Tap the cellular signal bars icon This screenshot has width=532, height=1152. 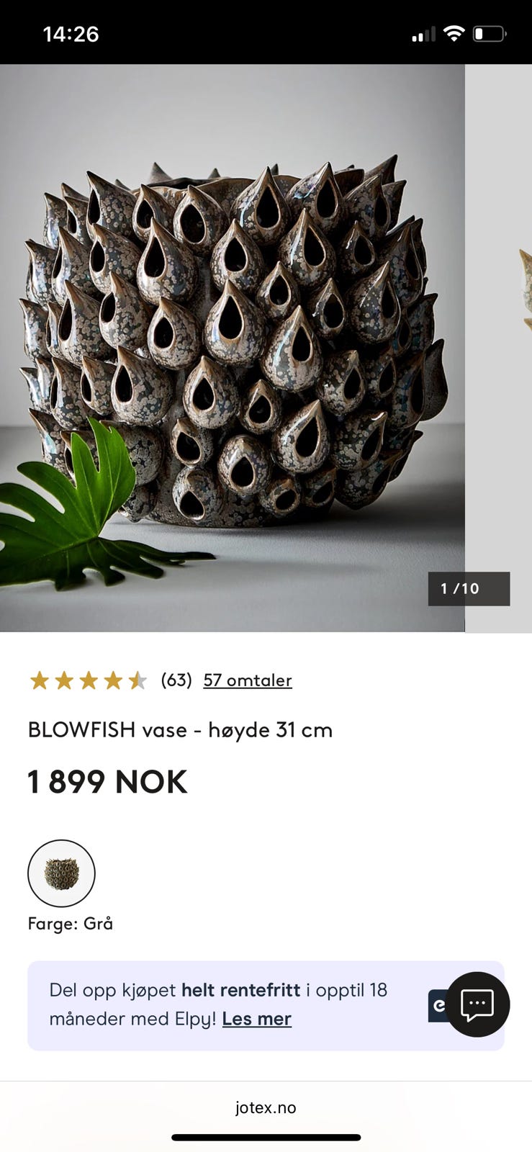[423, 34]
